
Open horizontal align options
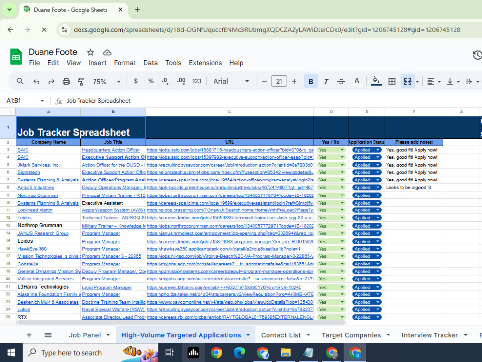pos(434,82)
